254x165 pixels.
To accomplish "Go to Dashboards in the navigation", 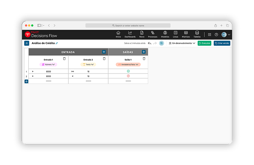I will coord(130,34).
